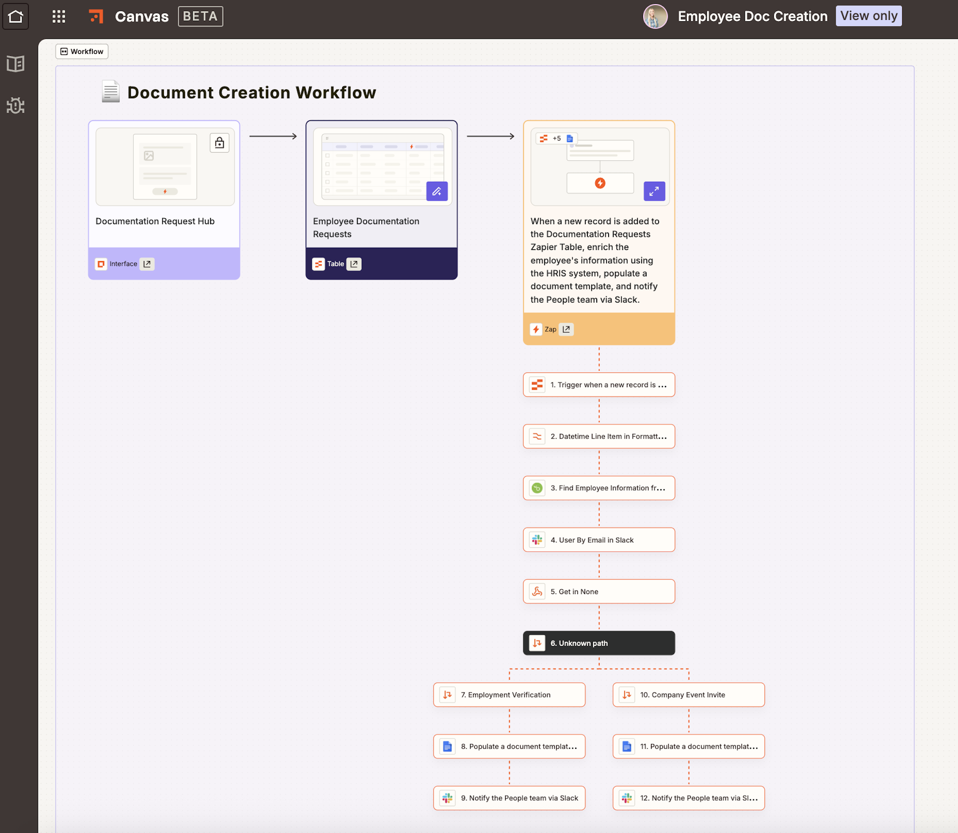Expand the 6. Unknown path step

598,643
